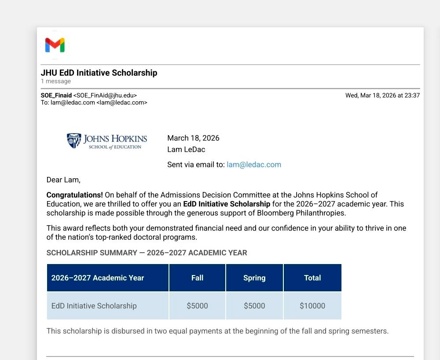440x360 pixels.
Task: Click the EdD Initiative Scholarship row label
Action: coord(94,306)
